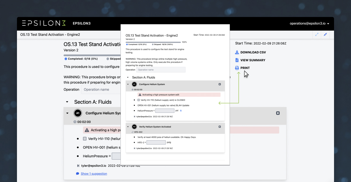Collapse the A1 Configure Helium System step in preview
Viewport: 351px width, 182px height.
point(128,84)
